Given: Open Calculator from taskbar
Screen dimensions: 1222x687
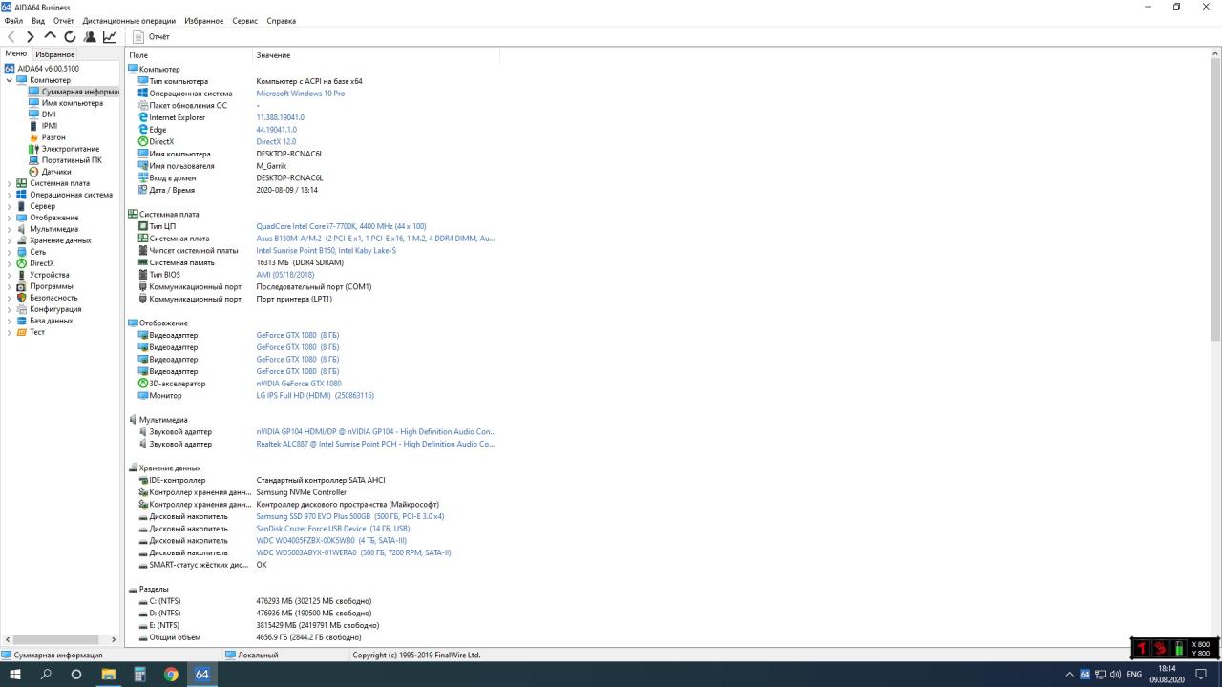Looking at the screenshot, I should [139, 674].
